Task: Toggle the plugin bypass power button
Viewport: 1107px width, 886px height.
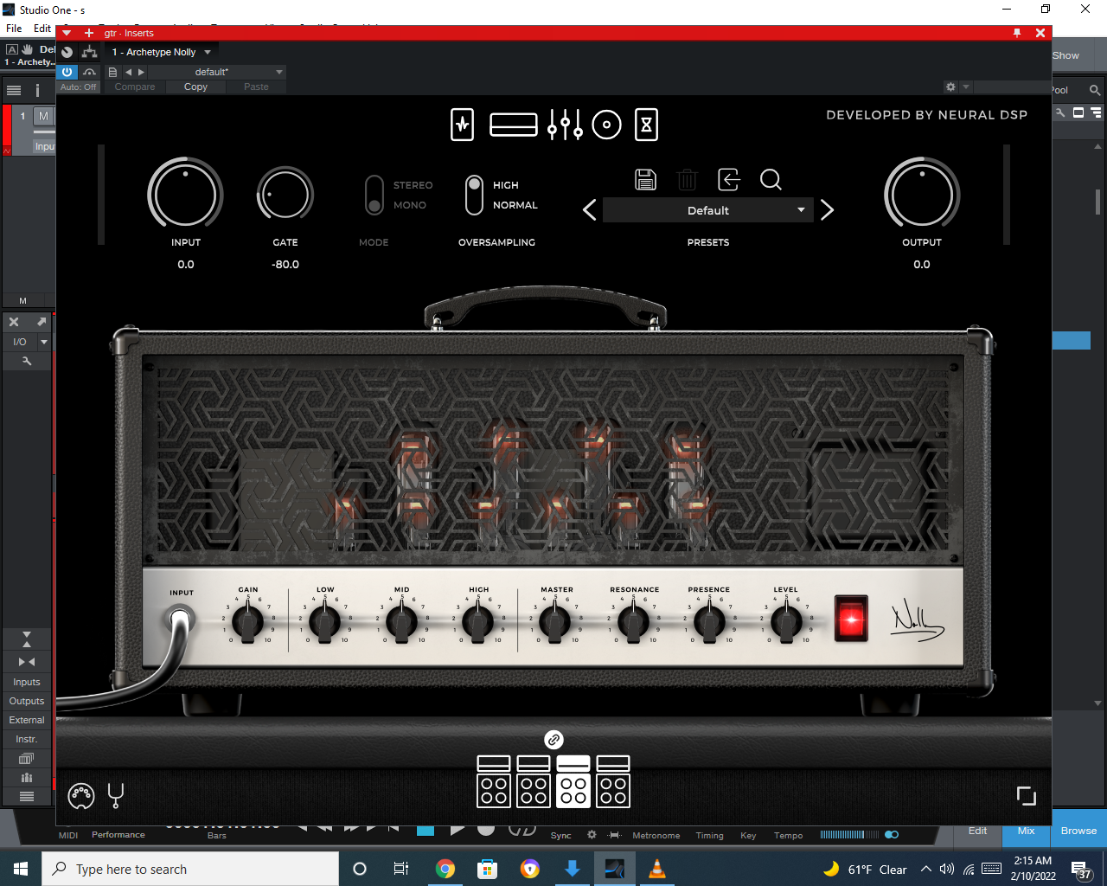Action: [x=67, y=72]
